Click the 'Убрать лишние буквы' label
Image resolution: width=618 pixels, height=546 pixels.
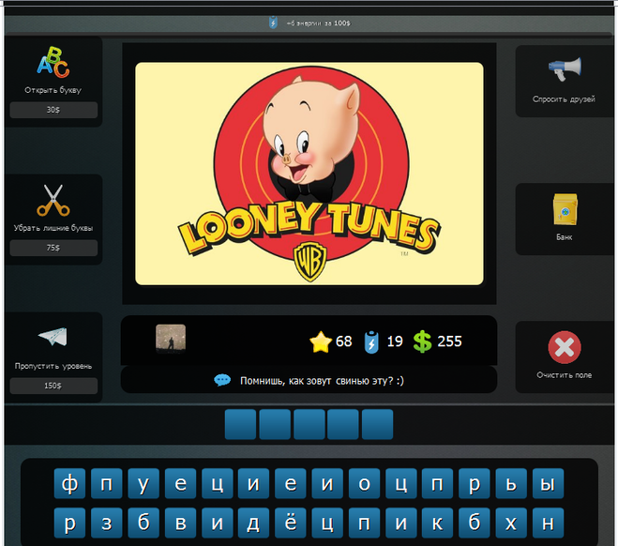pos(53,228)
